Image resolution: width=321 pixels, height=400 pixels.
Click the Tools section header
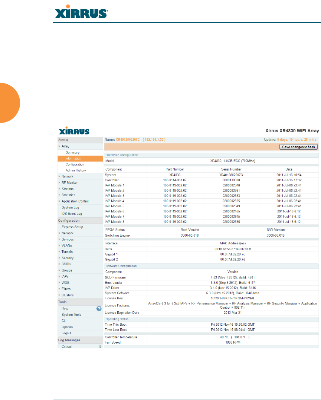click(x=80, y=302)
